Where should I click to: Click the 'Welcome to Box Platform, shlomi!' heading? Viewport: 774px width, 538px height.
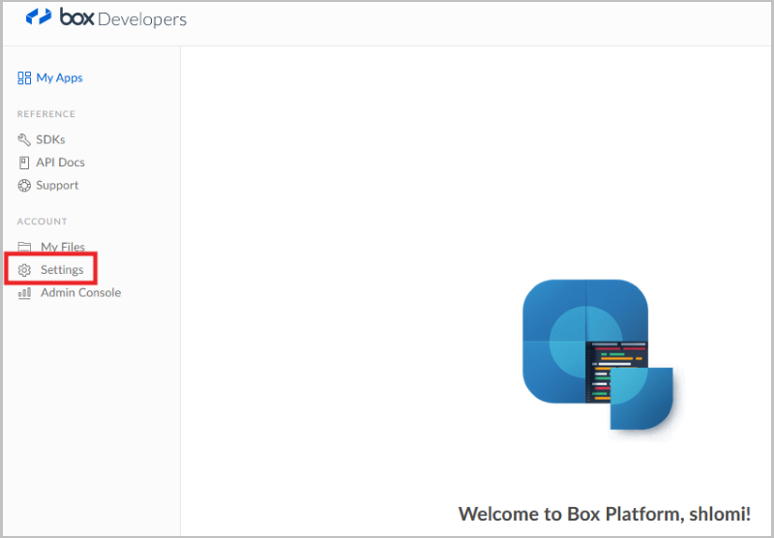[x=605, y=514]
